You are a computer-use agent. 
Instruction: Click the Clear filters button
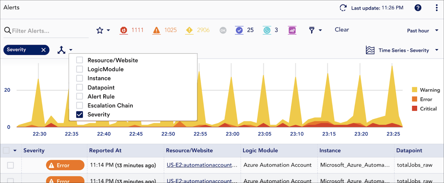(x=342, y=30)
